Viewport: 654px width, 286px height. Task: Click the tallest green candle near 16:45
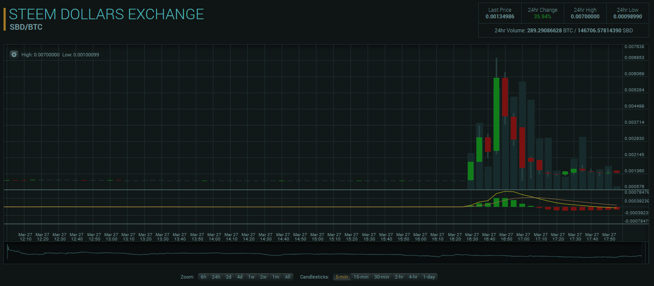pyautogui.click(x=496, y=115)
